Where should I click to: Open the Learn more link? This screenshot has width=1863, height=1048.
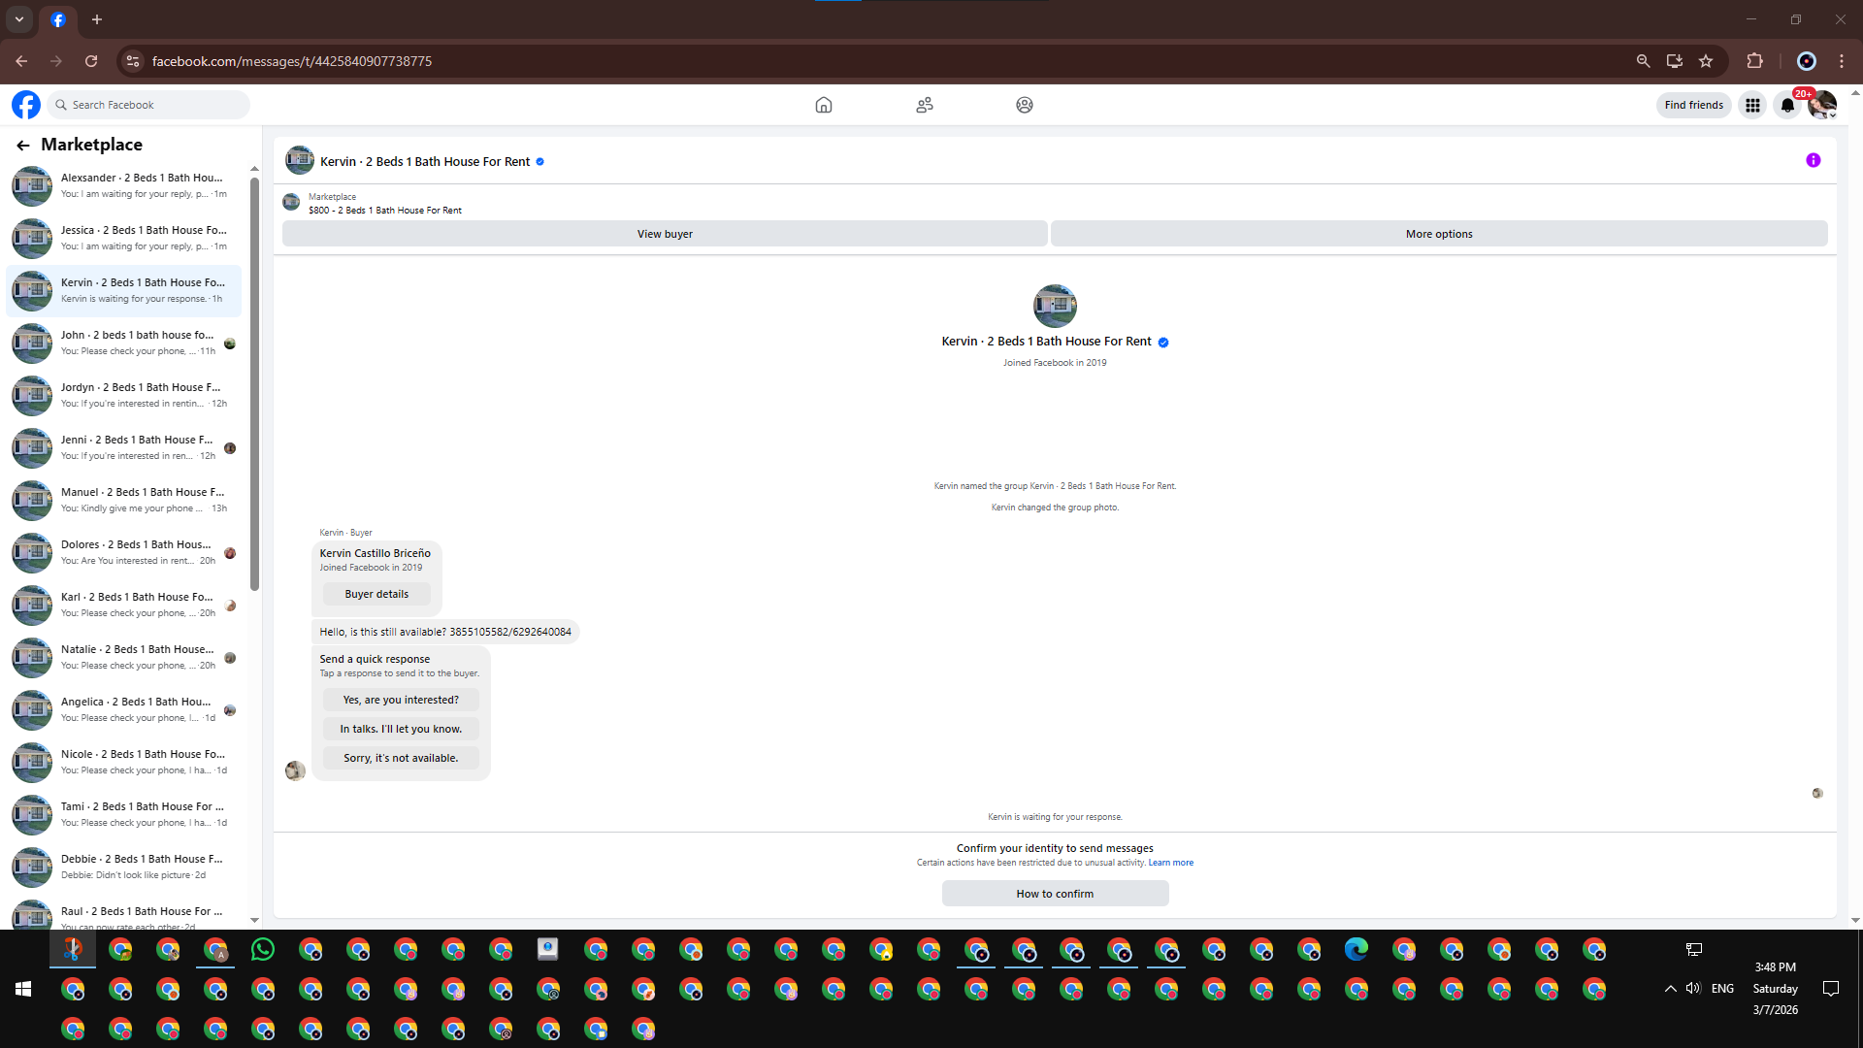point(1171,863)
